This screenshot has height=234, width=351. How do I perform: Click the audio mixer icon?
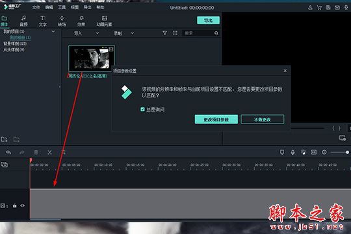click(304, 152)
